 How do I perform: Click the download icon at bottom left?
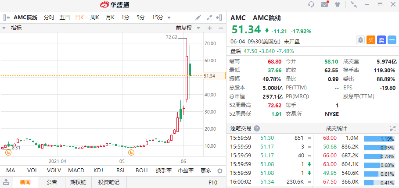[x=6, y=182]
